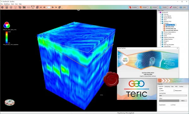Click the framed cube view toolbar icon
This screenshot has width=189, height=114.
pyautogui.click(x=7, y=7)
